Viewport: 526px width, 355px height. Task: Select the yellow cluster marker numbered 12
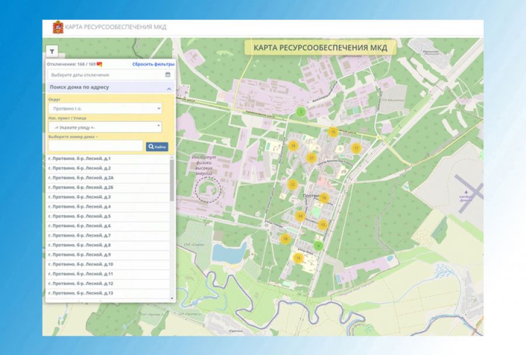tap(292, 185)
